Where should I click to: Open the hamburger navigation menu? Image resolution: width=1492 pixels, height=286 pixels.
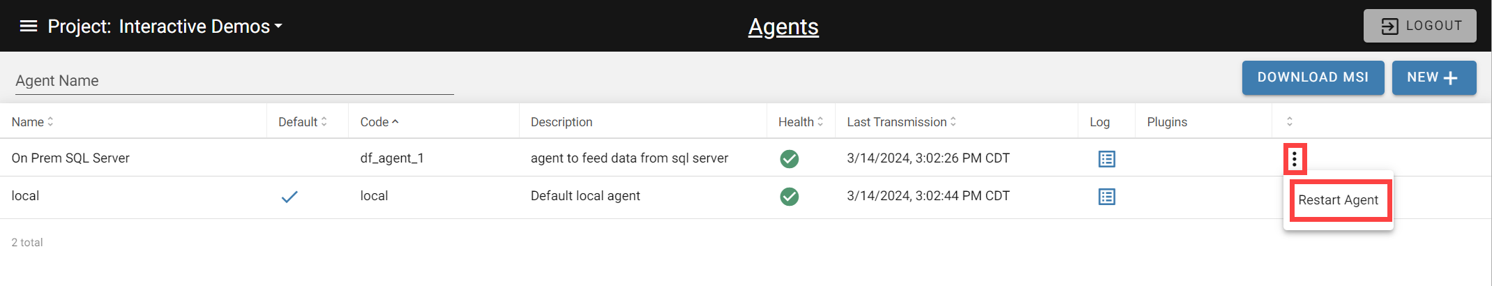tap(29, 27)
